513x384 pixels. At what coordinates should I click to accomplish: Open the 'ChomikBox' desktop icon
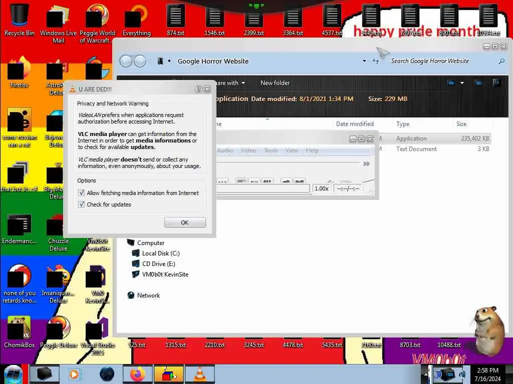click(x=20, y=332)
